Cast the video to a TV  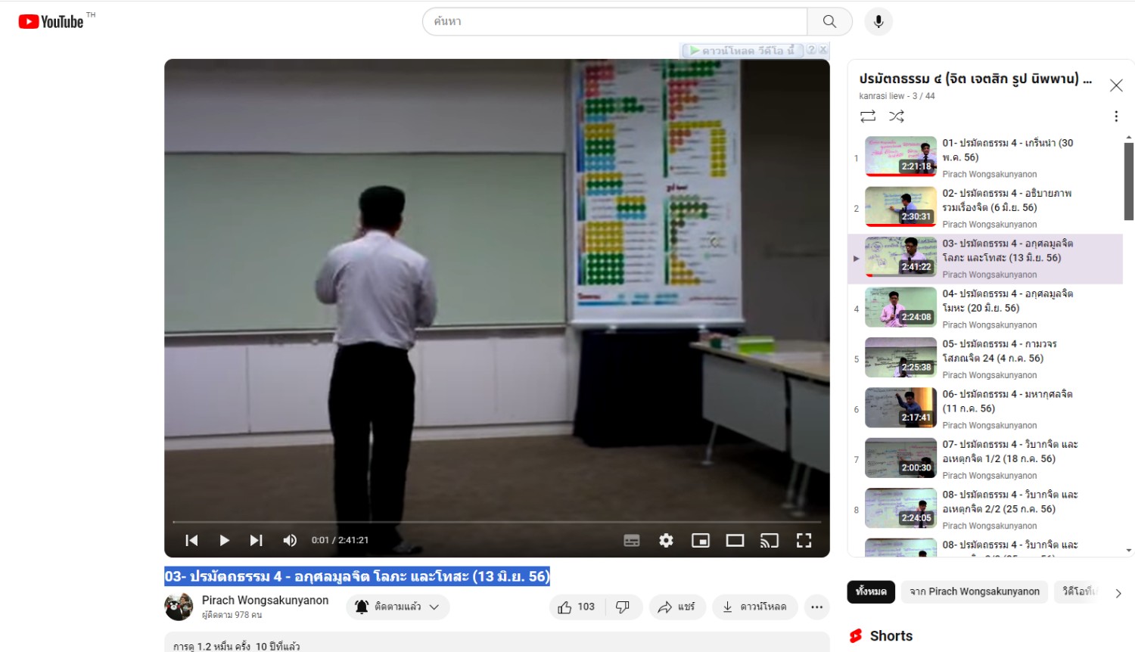tap(770, 540)
